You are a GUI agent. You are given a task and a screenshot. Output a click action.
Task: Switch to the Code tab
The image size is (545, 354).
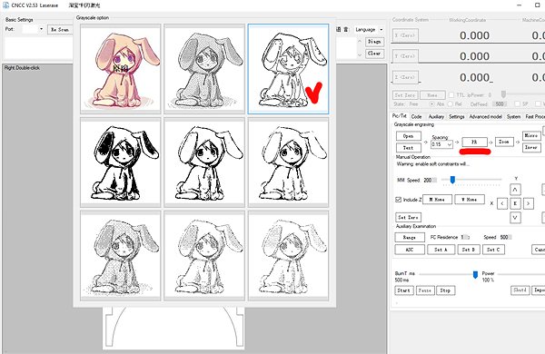click(416, 117)
